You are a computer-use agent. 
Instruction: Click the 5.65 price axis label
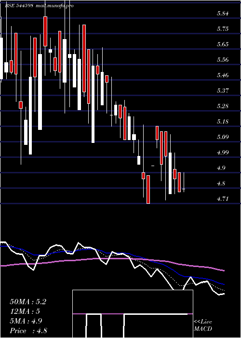pos(223,44)
